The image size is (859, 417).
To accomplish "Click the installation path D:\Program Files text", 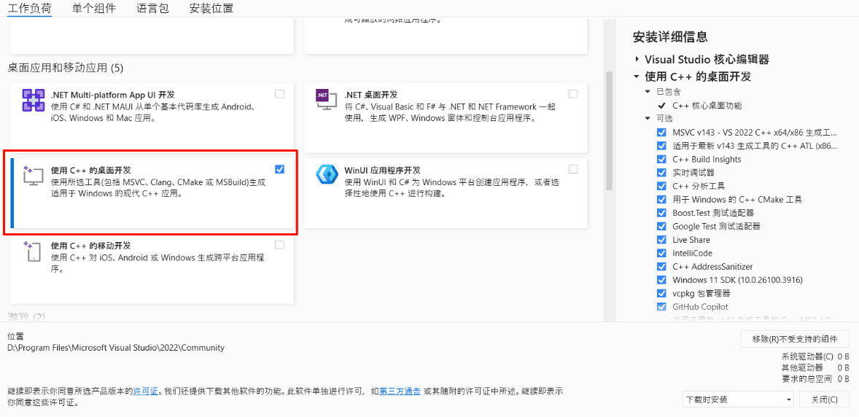I will pos(116,348).
